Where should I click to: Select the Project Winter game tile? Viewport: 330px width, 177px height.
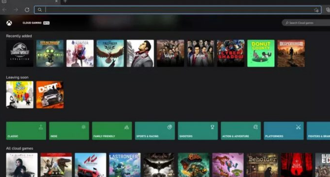click(80, 53)
